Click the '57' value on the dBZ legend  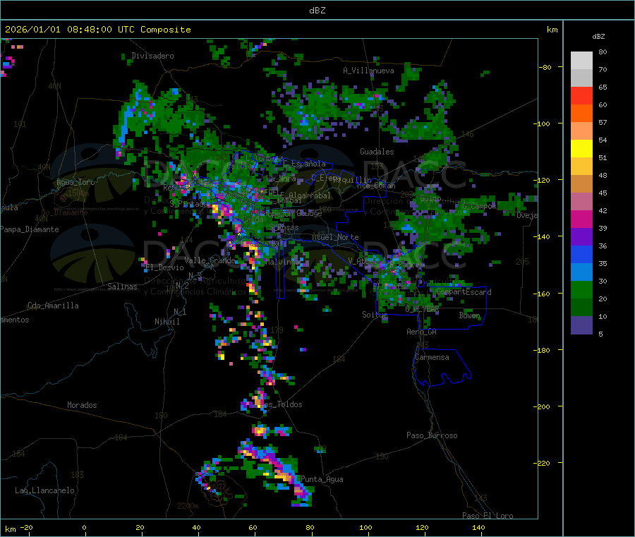coord(603,122)
